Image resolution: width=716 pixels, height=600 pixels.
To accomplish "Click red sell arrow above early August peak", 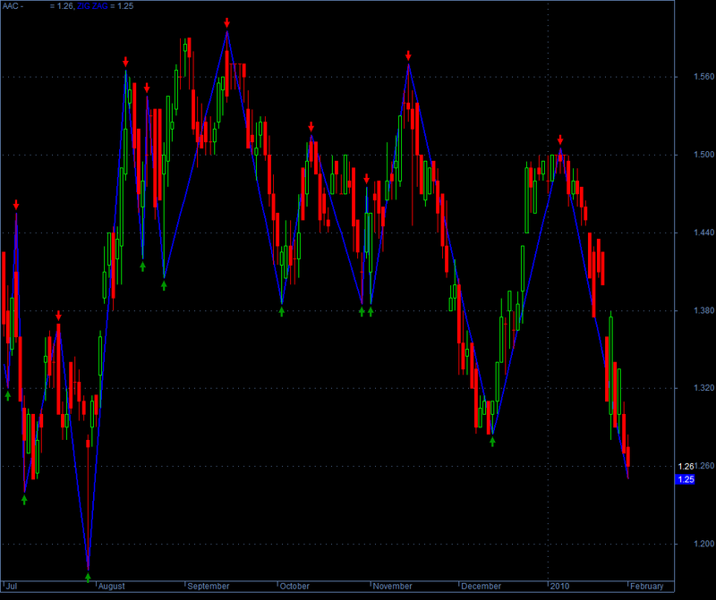I will [x=125, y=62].
